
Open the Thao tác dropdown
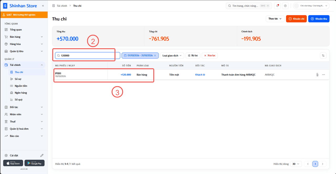pos(275,19)
